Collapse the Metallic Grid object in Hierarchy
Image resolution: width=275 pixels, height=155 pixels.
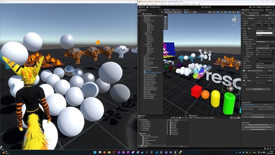[x=143, y=21]
